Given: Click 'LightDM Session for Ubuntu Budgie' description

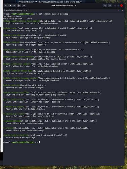Looking at the screenshot, I should click(x=25, y=73).
